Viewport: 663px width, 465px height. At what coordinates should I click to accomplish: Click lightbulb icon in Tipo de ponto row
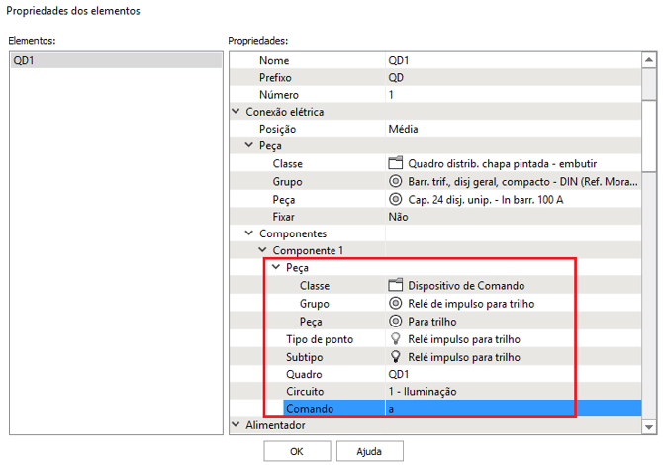point(396,339)
